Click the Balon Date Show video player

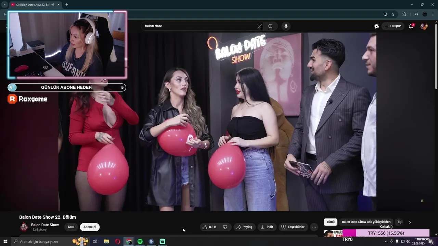tap(217, 122)
